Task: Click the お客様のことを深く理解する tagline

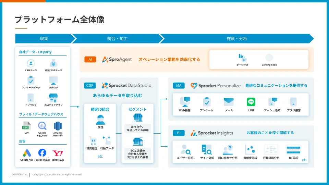Action: [270, 133]
